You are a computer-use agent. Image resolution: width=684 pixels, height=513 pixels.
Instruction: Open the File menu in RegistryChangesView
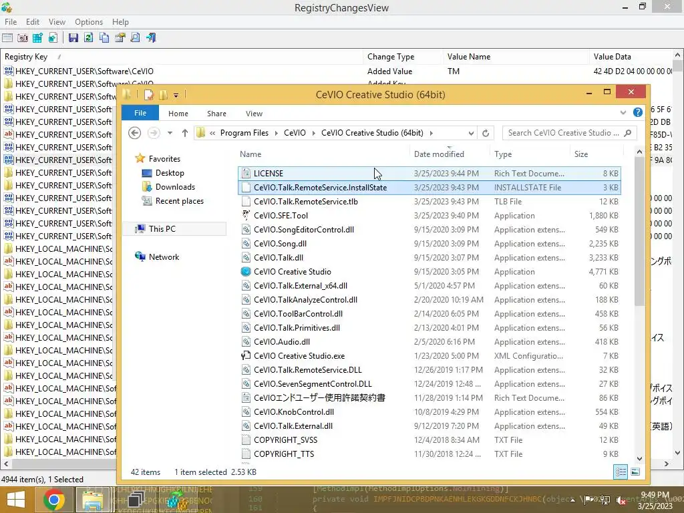pos(11,22)
